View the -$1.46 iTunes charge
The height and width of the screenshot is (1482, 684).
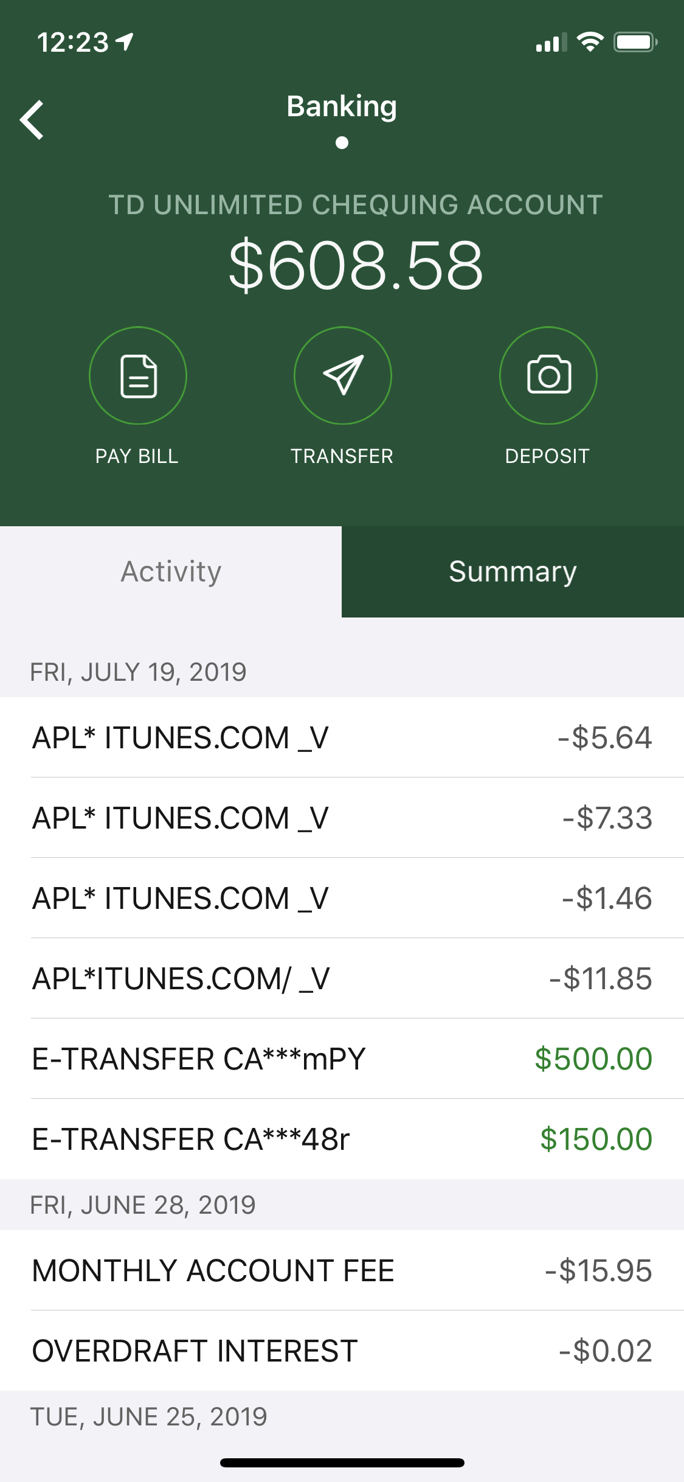[342, 898]
